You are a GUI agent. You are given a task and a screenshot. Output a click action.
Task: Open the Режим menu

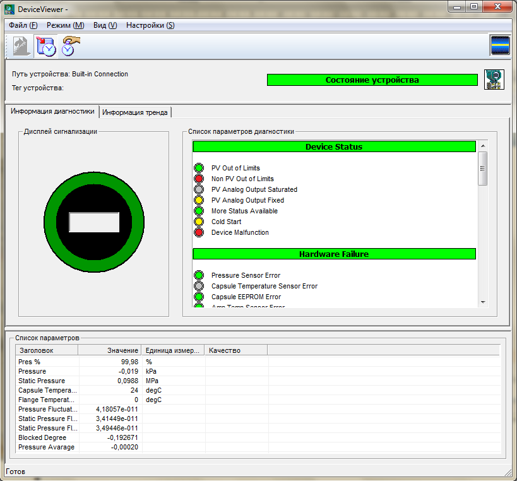click(x=65, y=25)
